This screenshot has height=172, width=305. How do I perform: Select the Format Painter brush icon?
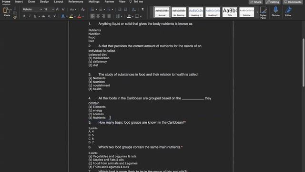[x=15, y=17]
